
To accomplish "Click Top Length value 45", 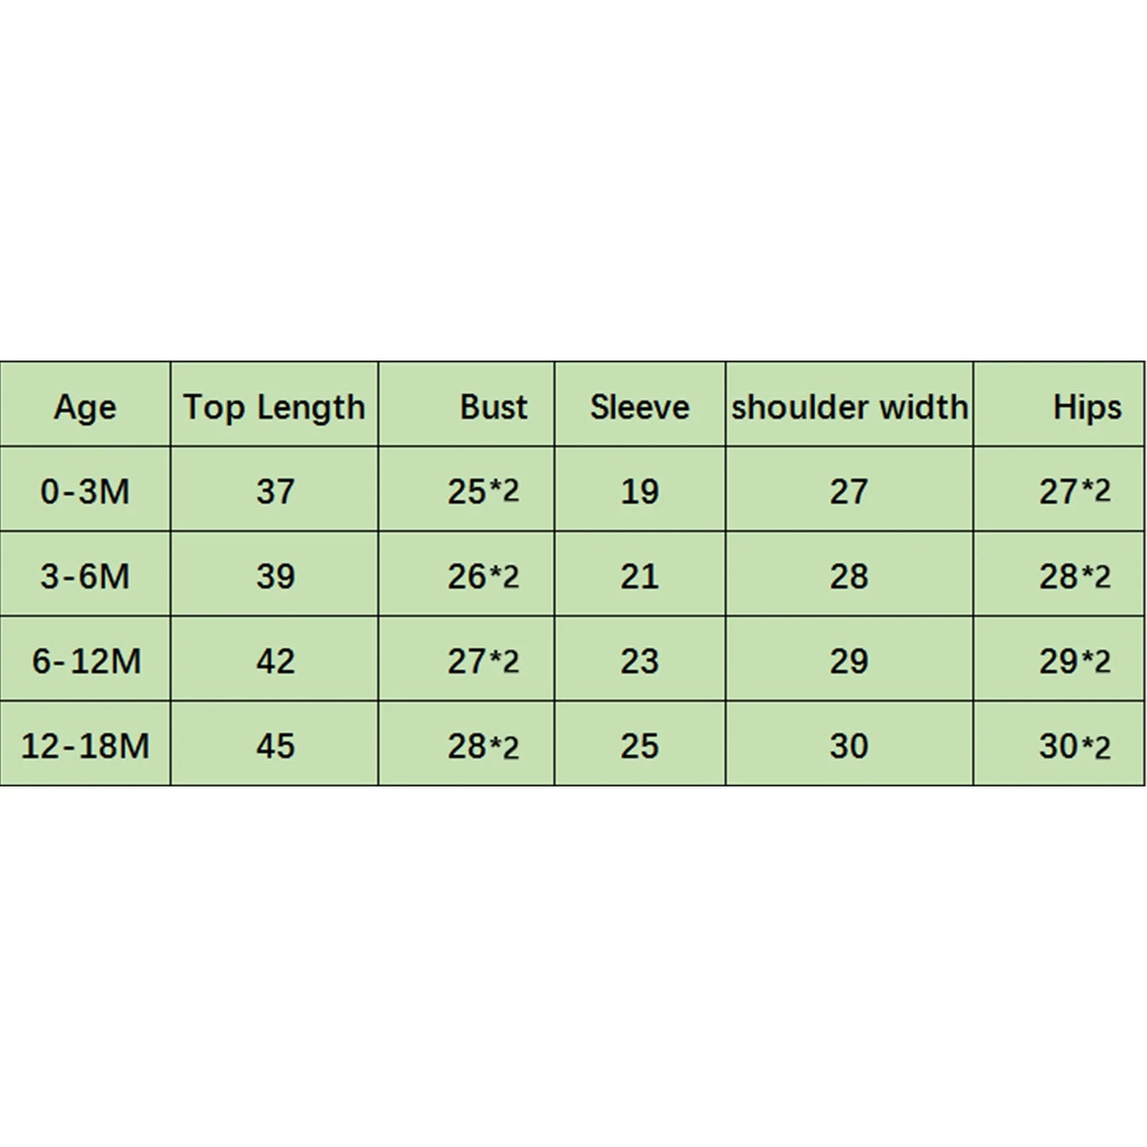I will click(275, 746).
